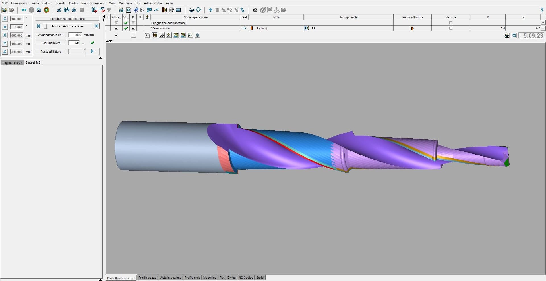The width and height of the screenshot is (546, 281).
Task: Open the Z value dropdown on Vano scarico row
Action: [x=543, y=28]
